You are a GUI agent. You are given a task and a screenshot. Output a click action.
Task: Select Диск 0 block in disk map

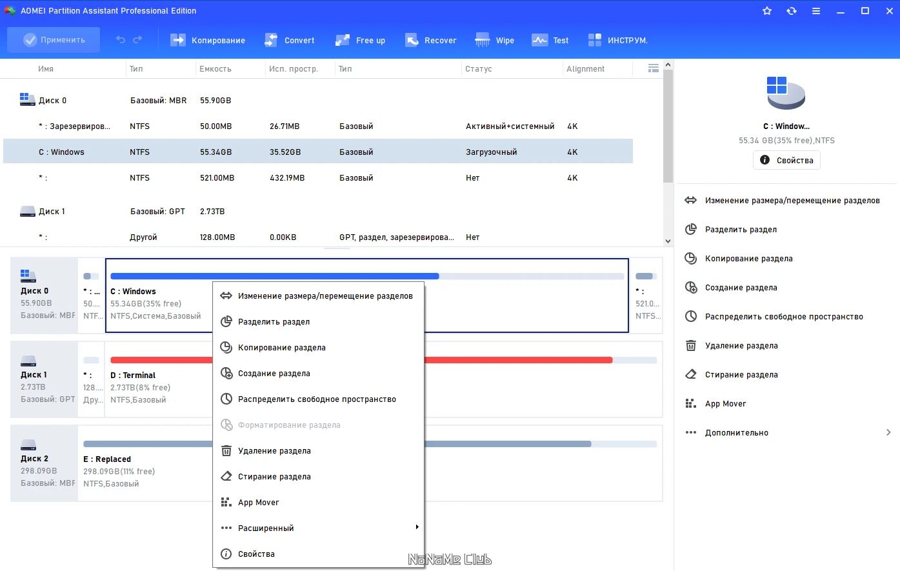pyautogui.click(x=44, y=296)
